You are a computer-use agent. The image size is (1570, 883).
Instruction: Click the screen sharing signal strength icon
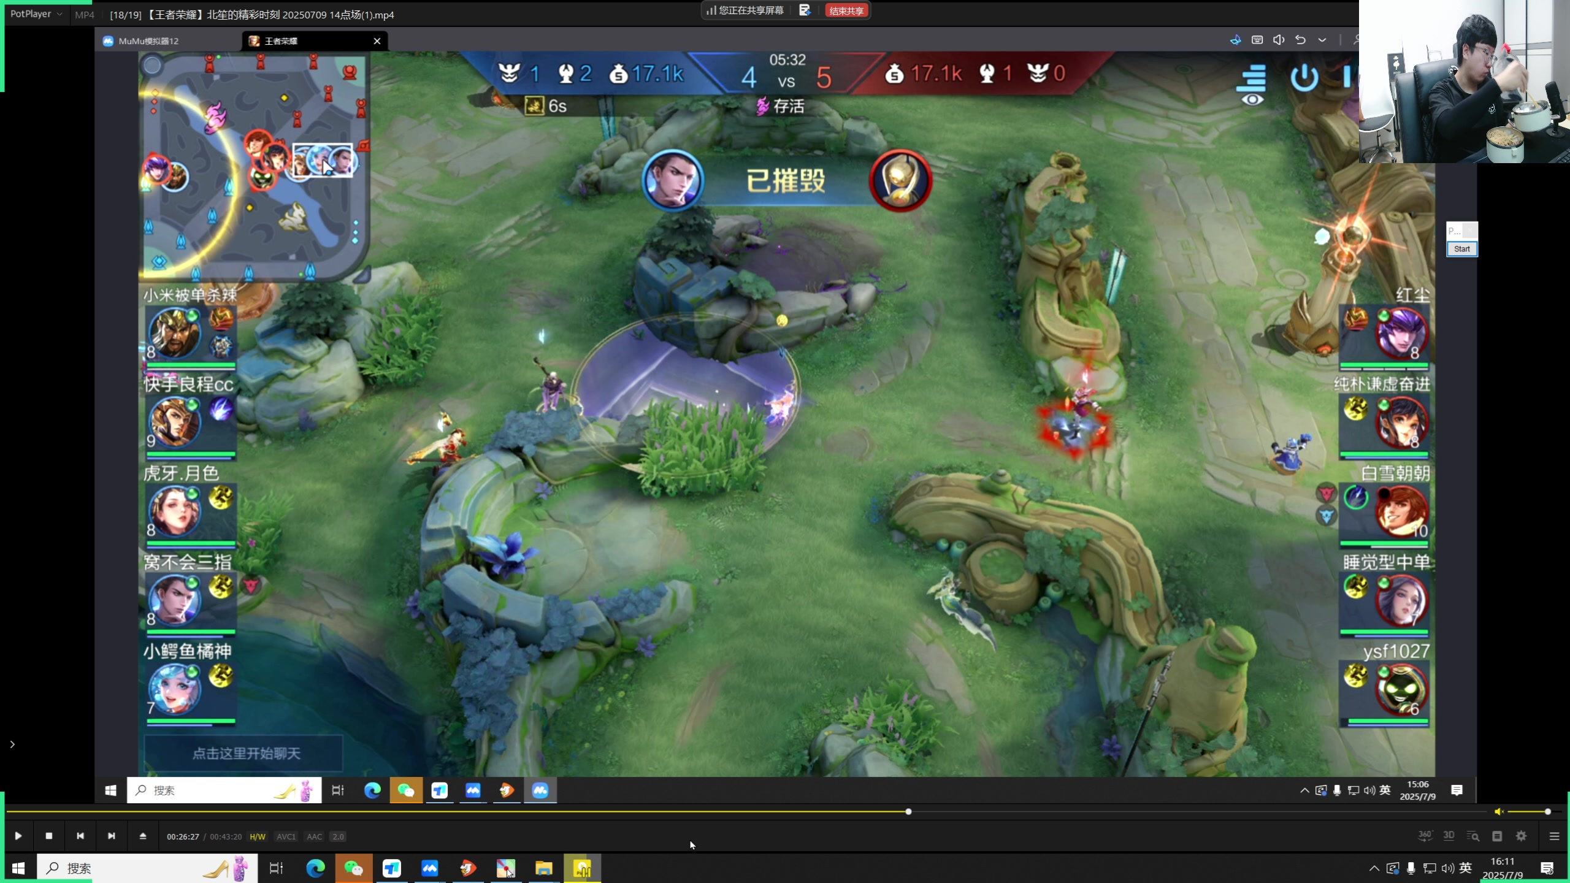coord(711,10)
